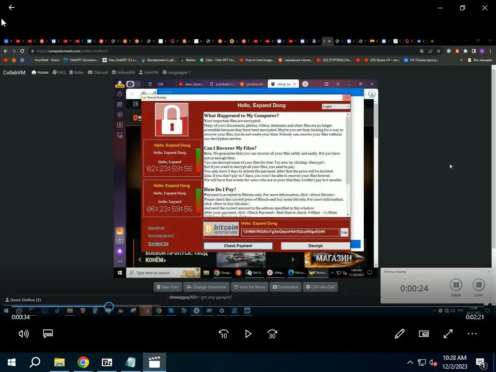
Task: Open Google Chrome from the taskbar
Action: click(x=83, y=362)
